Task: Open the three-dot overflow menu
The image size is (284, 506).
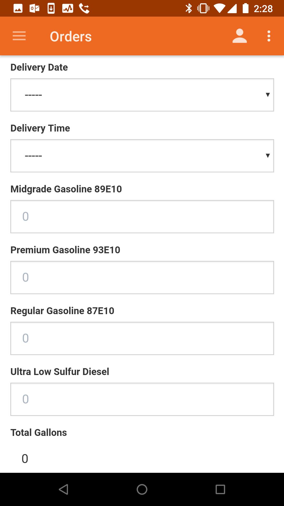Action: [269, 36]
